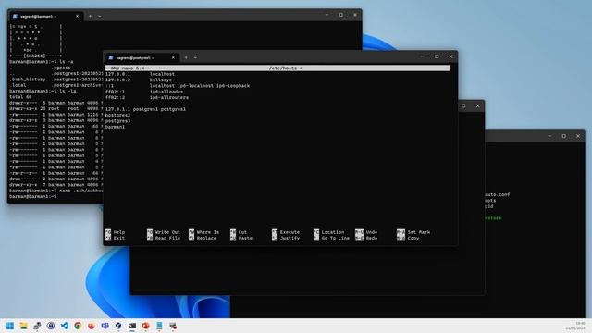The height and width of the screenshot is (333, 592).
Task: Click the nano Exit shortcut label
Action: (119, 239)
